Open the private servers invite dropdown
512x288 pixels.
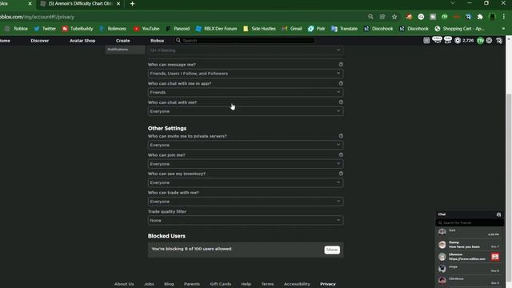pos(246,145)
